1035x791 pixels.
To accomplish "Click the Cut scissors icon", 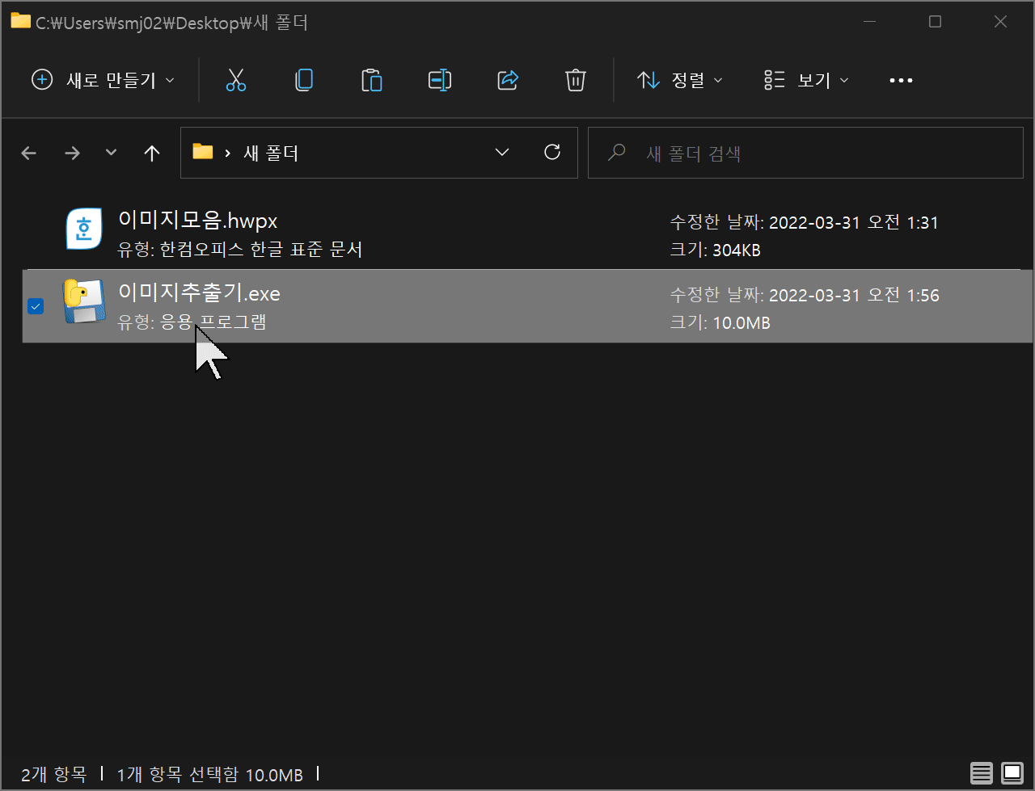I will pyautogui.click(x=235, y=80).
